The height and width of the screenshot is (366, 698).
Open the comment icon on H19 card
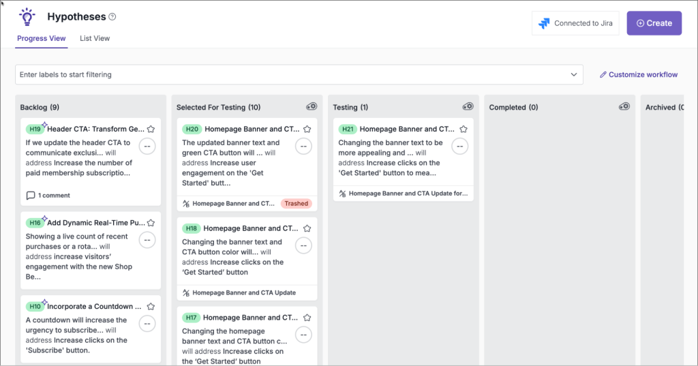(x=30, y=196)
